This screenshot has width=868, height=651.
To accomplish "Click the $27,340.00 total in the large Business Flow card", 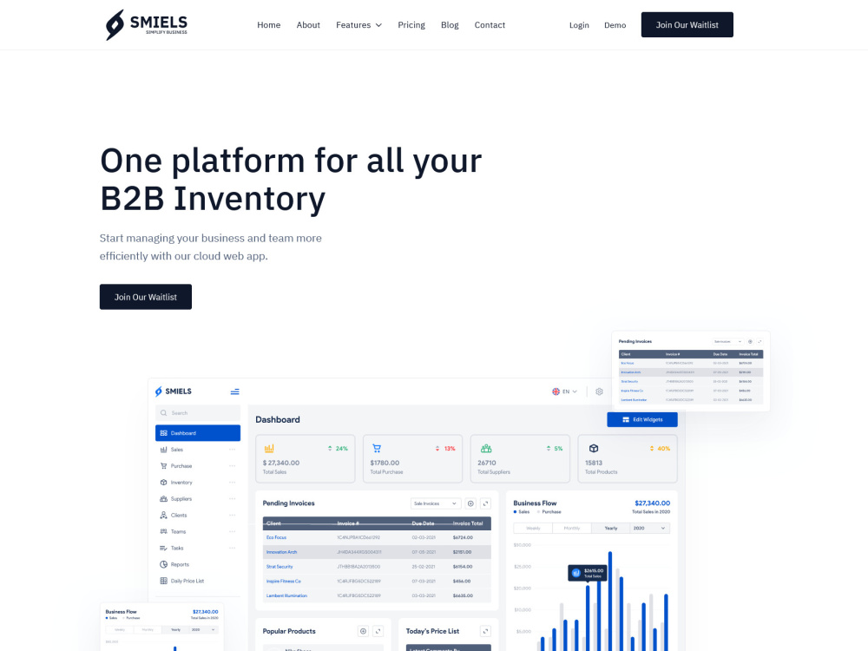I will click(652, 503).
